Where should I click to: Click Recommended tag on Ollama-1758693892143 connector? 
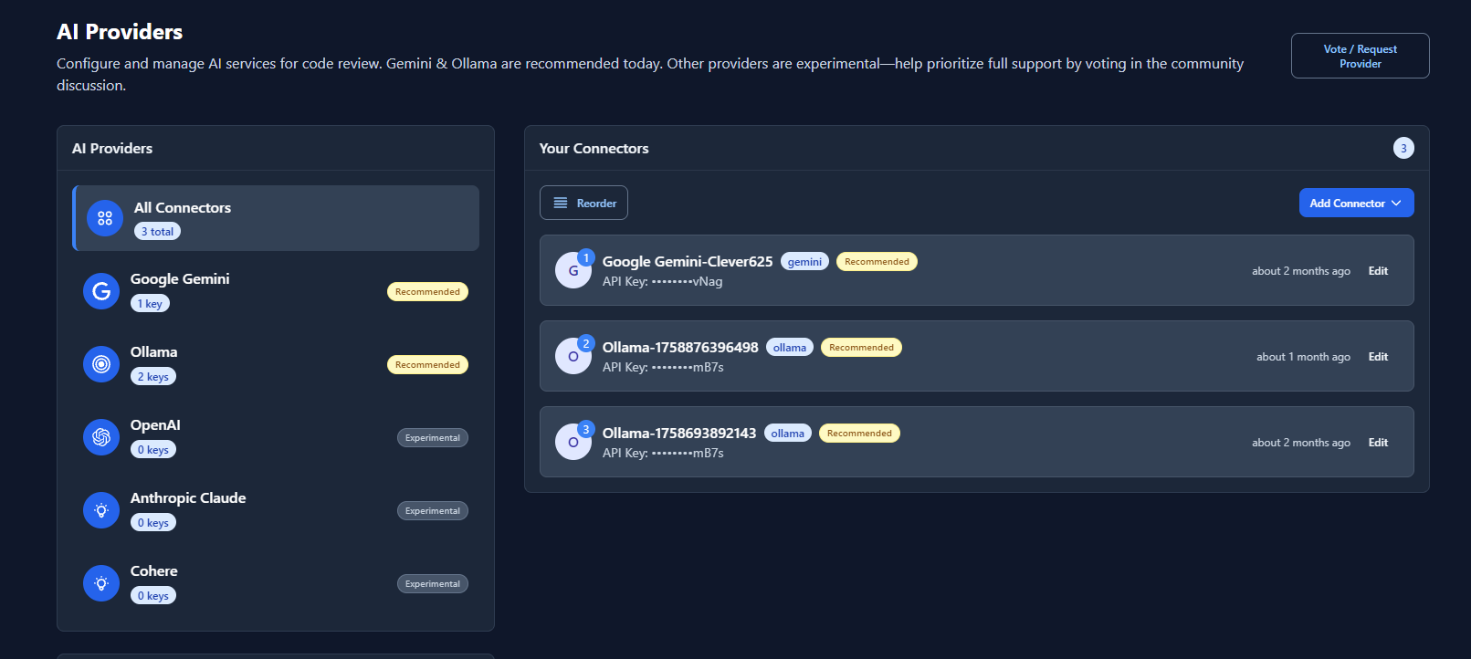859,434
